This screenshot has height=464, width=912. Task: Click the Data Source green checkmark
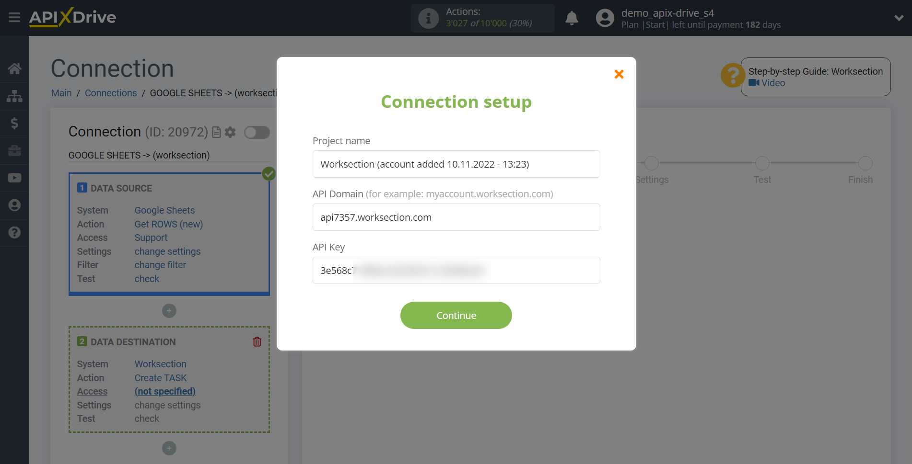(269, 174)
